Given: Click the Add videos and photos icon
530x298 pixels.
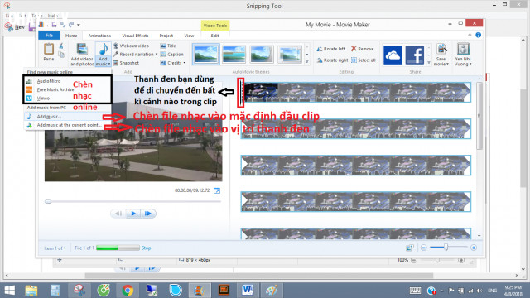Looking at the screenshot, I should coord(82,50).
